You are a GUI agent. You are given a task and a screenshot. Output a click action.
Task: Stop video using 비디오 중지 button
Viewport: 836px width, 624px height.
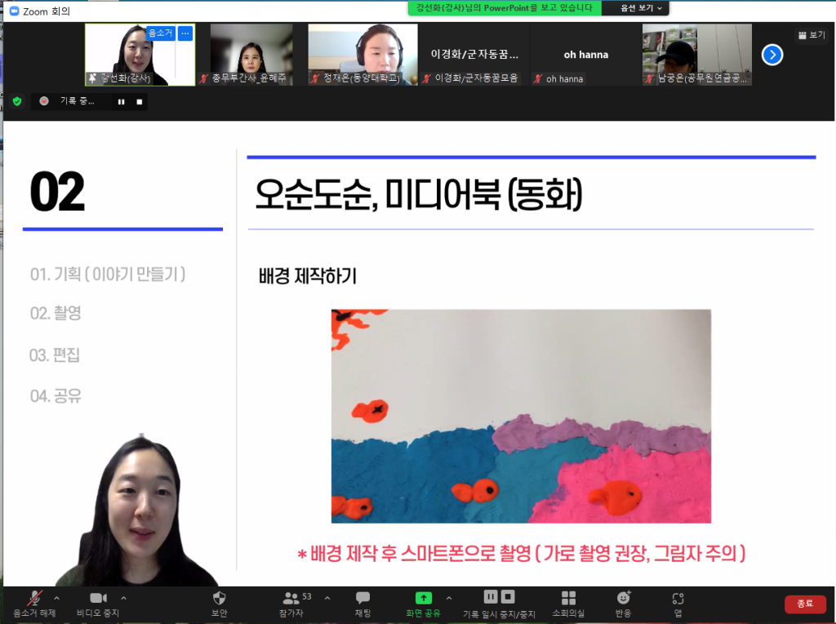[x=98, y=604]
